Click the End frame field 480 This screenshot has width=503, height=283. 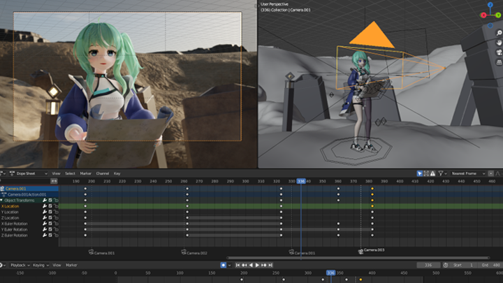(490, 265)
